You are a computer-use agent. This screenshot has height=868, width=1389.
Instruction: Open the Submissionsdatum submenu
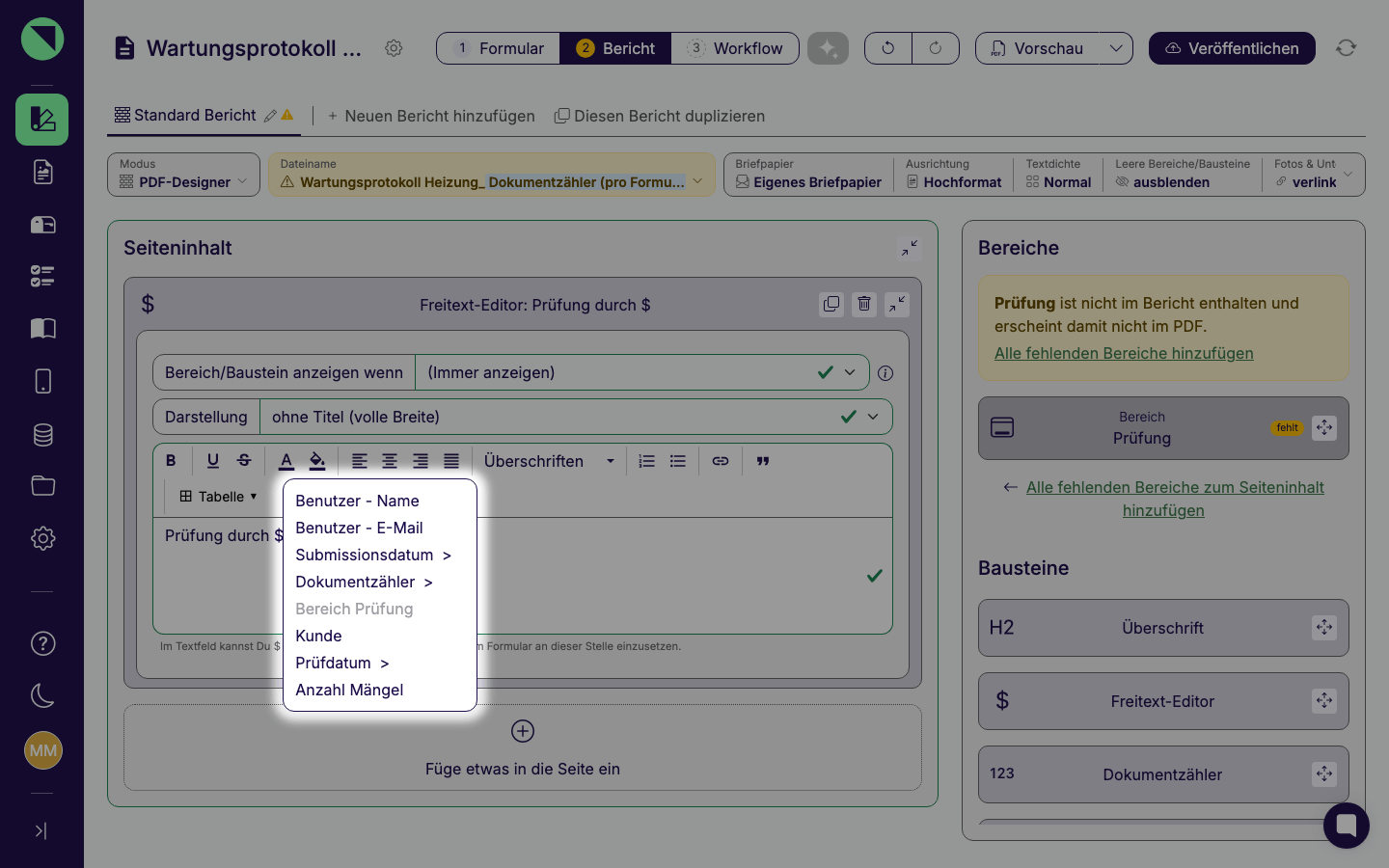pyautogui.click(x=373, y=555)
